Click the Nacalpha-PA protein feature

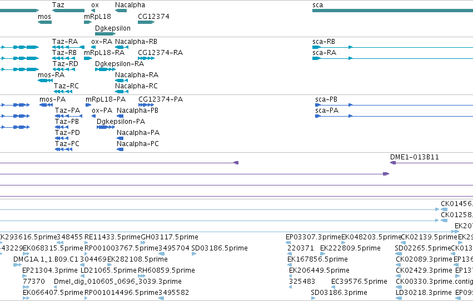[120, 138]
